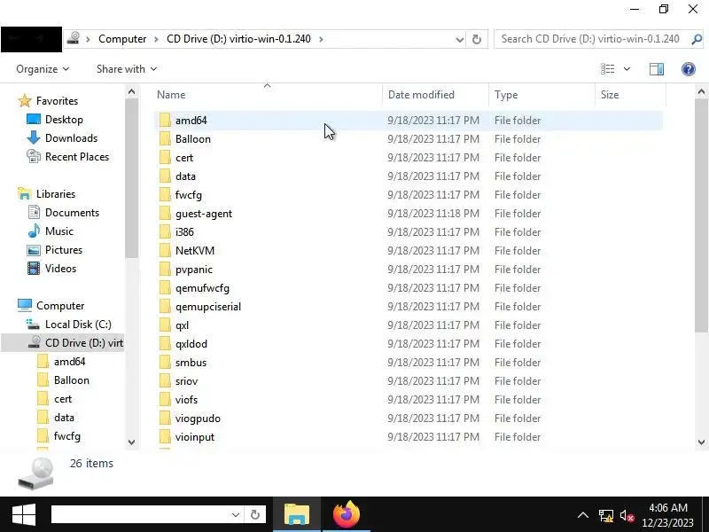
Task: Click the chevron after Computer in breadcrumb
Action: pos(156,39)
